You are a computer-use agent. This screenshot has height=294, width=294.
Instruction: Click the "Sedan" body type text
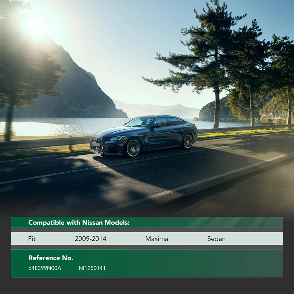point(216,239)
